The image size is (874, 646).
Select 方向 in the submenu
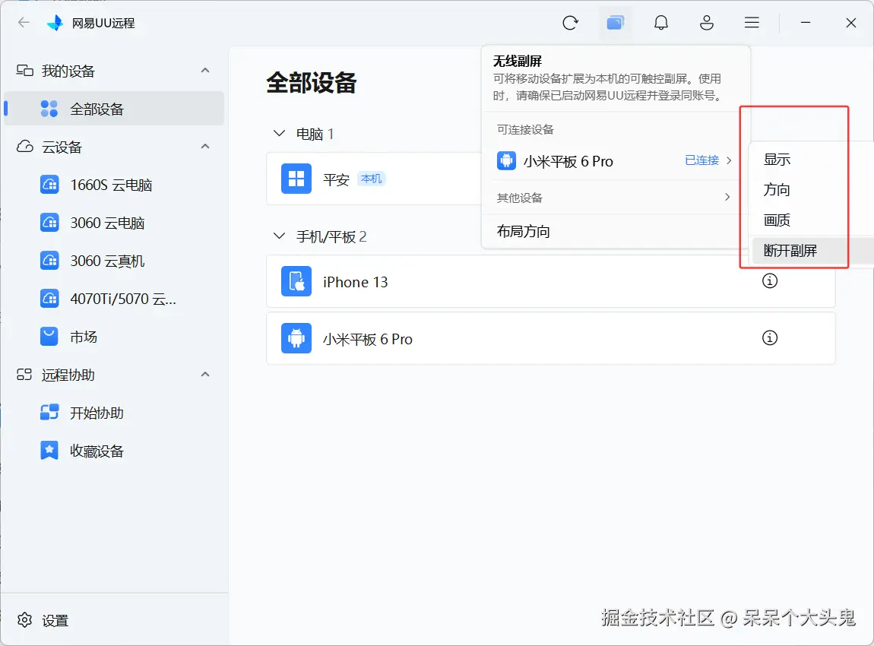[x=777, y=189]
